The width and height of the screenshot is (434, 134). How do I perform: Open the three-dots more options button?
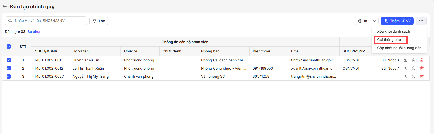tap(421, 21)
